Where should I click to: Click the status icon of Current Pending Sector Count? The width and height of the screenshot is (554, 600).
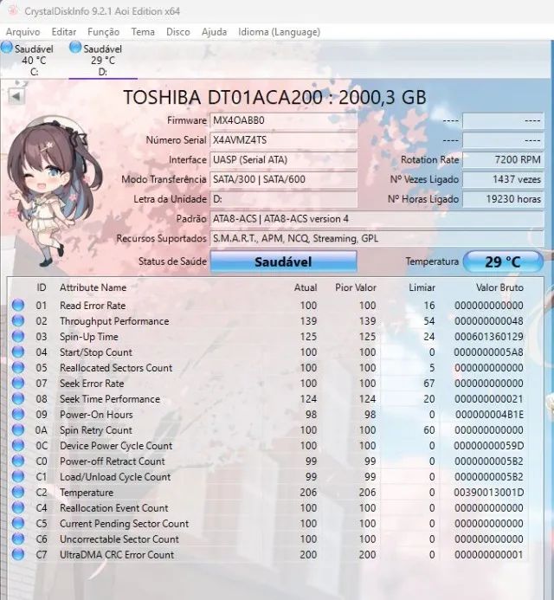click(x=18, y=524)
